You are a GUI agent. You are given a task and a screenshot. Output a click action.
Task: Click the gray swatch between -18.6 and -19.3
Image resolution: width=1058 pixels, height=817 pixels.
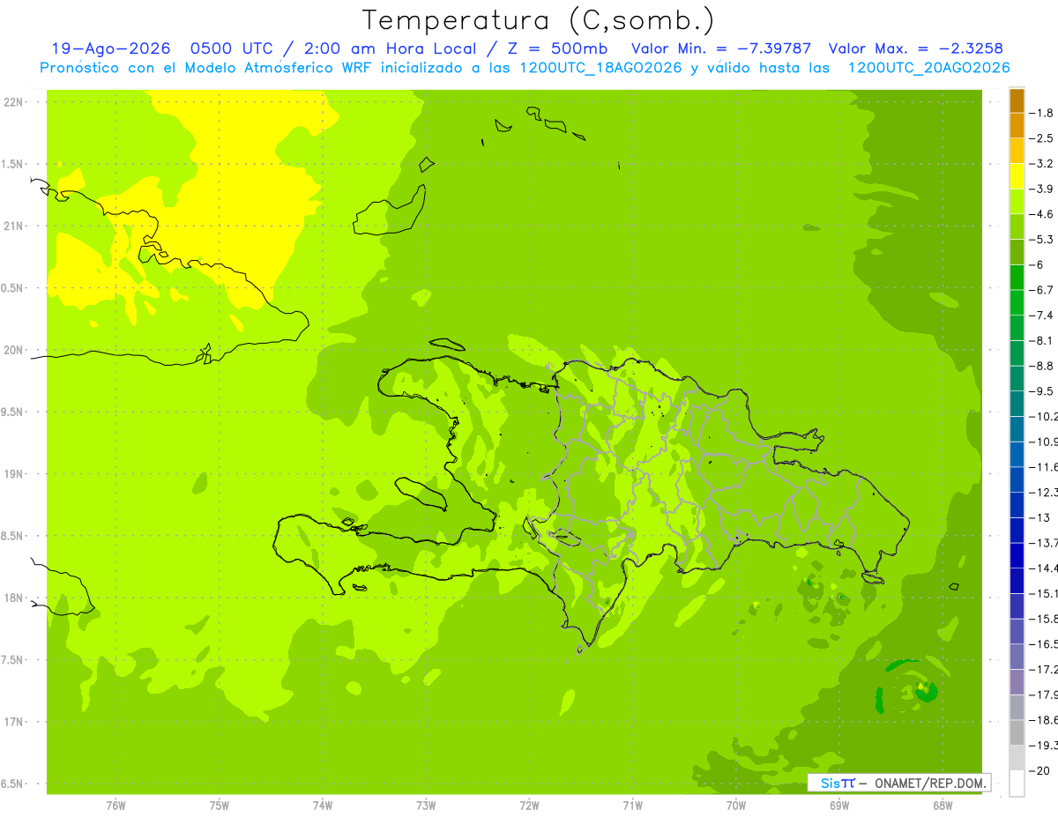point(1017,732)
